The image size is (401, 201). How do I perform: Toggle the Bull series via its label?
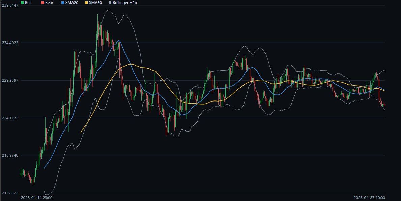coord(28,2)
